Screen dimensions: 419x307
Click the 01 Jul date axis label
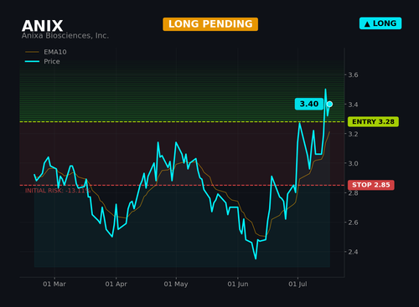point(297,284)
